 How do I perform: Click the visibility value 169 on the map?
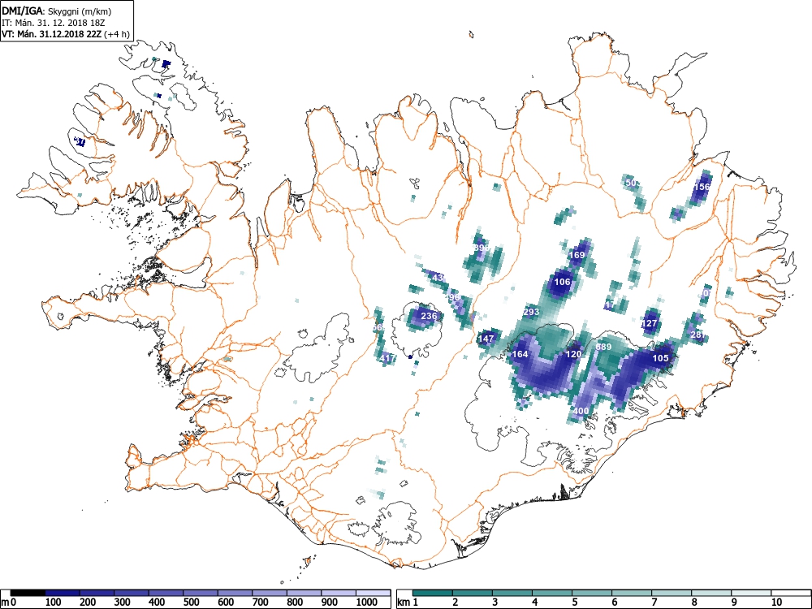point(577,255)
